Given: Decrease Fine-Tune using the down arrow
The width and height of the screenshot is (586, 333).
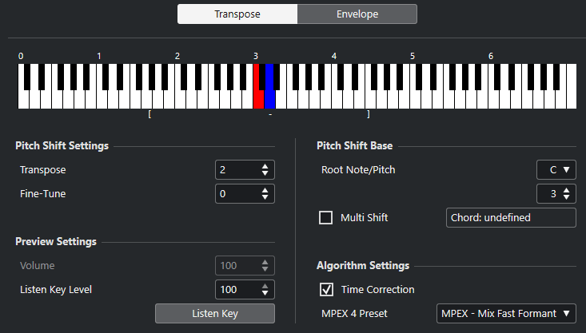Looking at the screenshot, I should click(x=265, y=198).
